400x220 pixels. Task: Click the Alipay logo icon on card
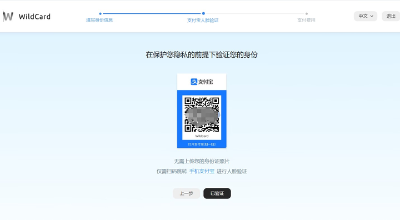[194, 82]
